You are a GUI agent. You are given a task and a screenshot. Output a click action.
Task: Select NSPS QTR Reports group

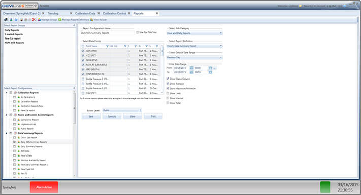[14, 43]
